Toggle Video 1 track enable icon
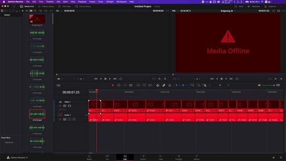286x161 pixels. coord(70,106)
